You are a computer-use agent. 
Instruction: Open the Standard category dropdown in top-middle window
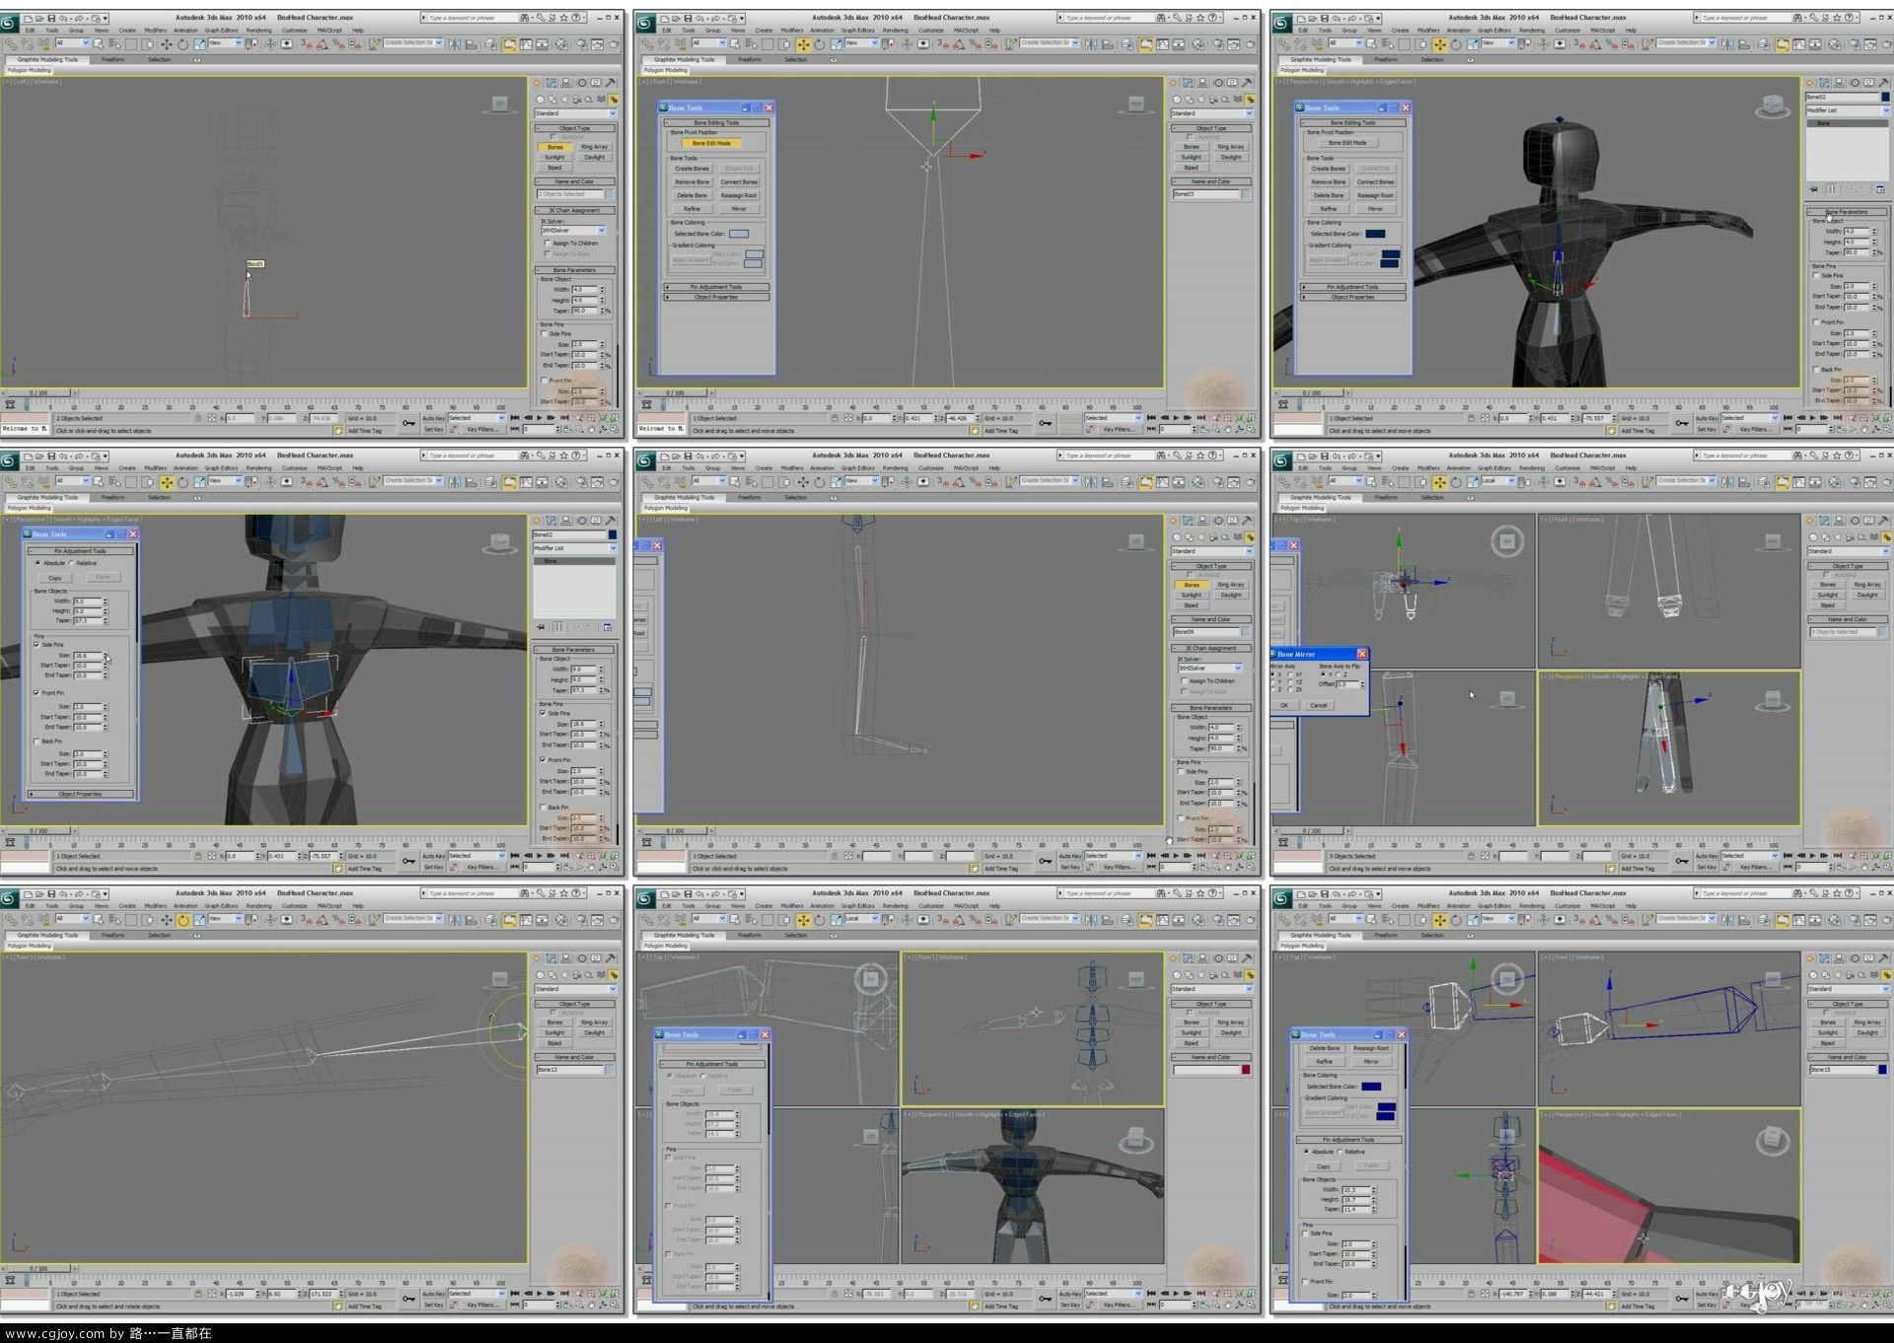click(1210, 113)
